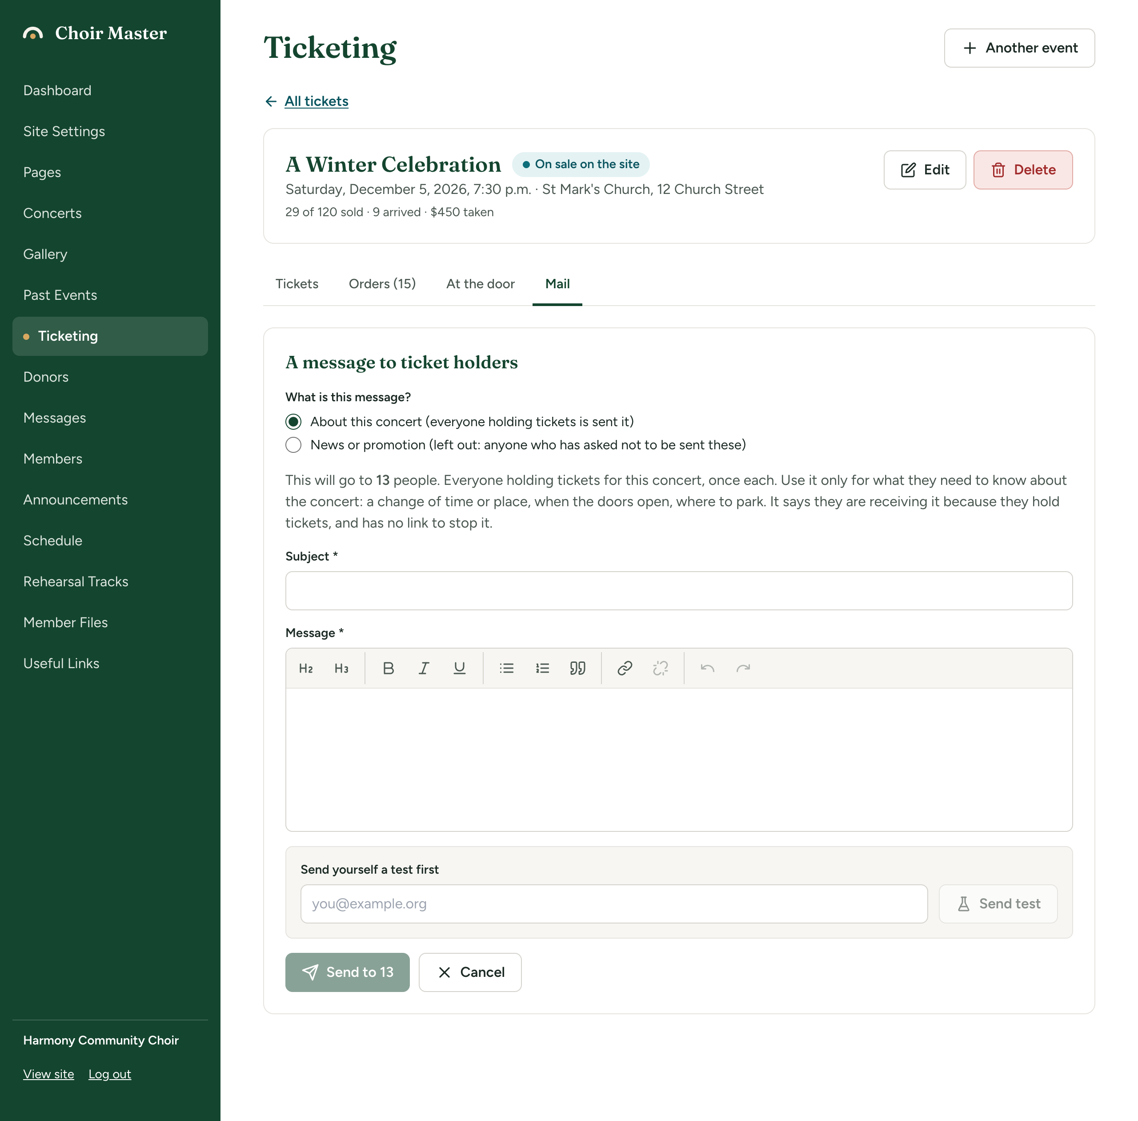The width and height of the screenshot is (1138, 1121).
Task: Open Member Files in the sidebar
Action: pyautogui.click(x=110, y=622)
